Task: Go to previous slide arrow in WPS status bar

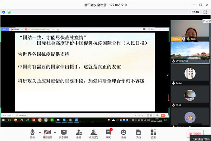Action: point(136,115)
